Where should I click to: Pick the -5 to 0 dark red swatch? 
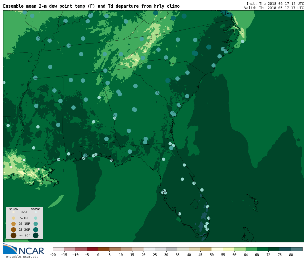click(x=92, y=249)
